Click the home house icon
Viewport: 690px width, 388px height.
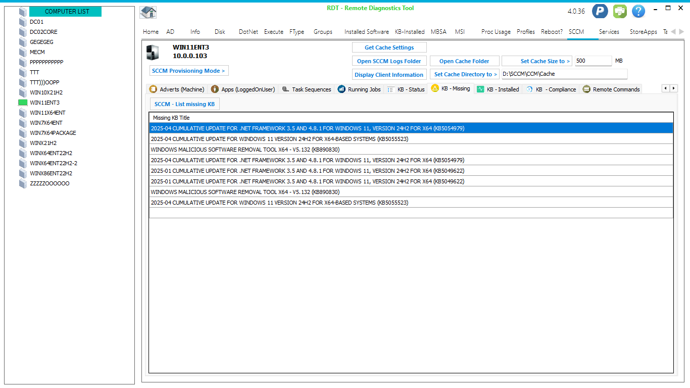click(x=148, y=12)
